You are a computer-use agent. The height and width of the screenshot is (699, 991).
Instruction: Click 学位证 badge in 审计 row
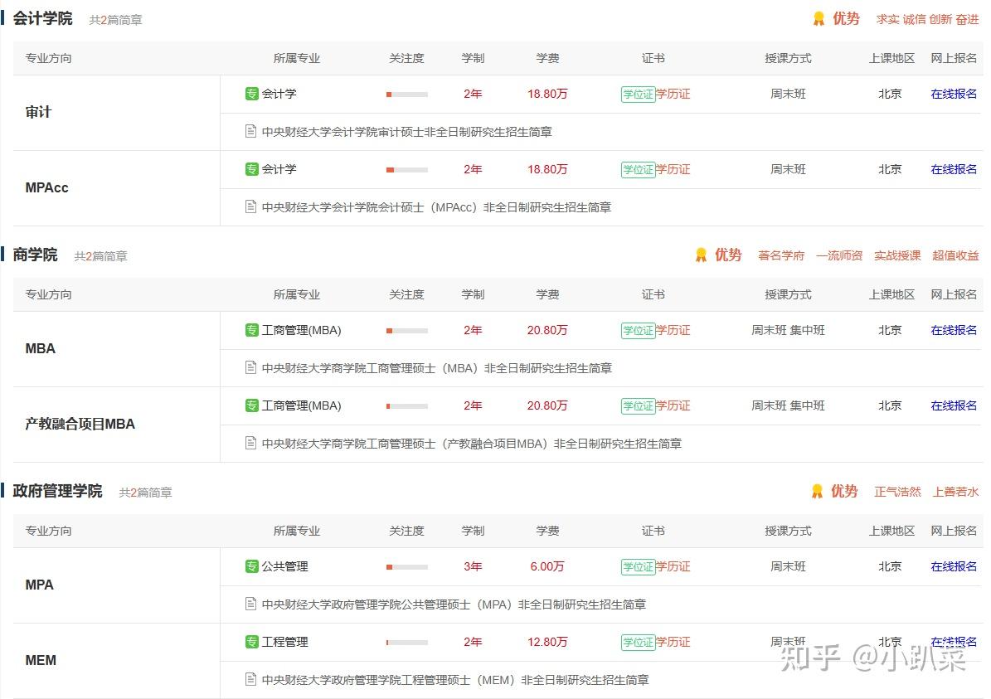tap(638, 95)
